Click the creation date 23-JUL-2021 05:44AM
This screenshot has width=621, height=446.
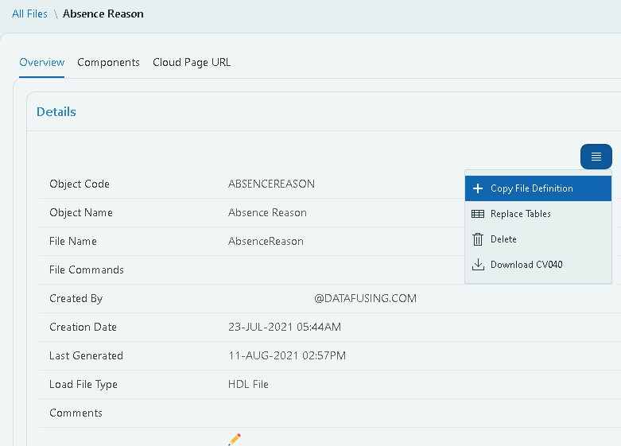point(285,328)
